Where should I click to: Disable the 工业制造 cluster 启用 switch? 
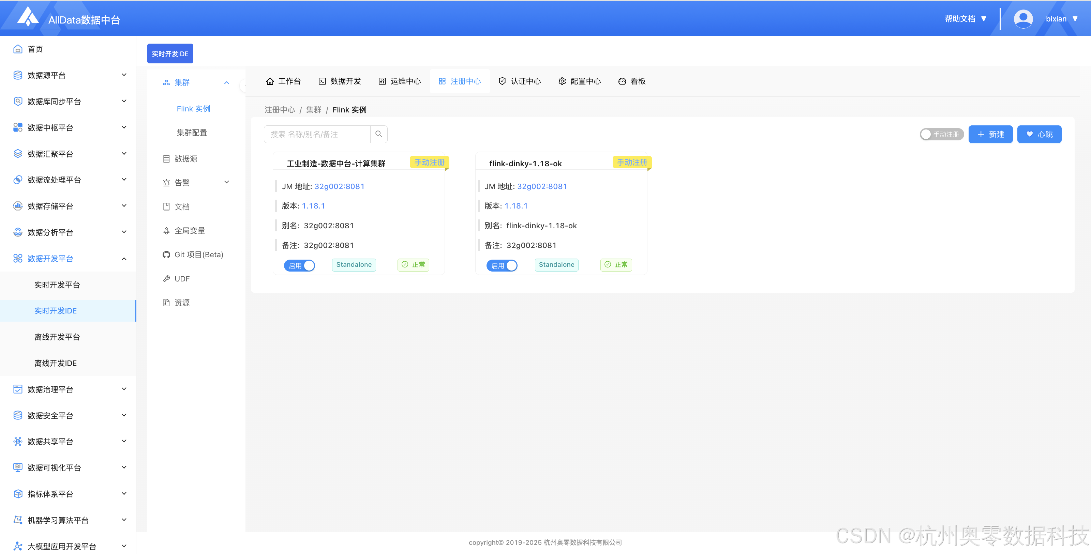(299, 265)
